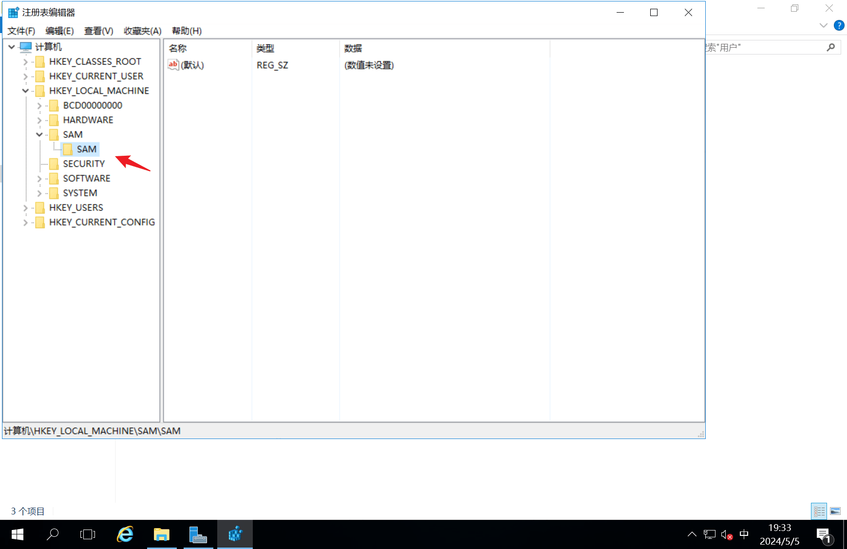This screenshot has height=549, width=847.
Task: Open the Action Center notification icon
Action: tap(824, 535)
